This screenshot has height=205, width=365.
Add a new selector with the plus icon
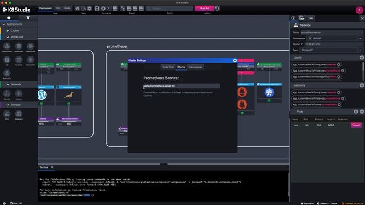(x=362, y=85)
